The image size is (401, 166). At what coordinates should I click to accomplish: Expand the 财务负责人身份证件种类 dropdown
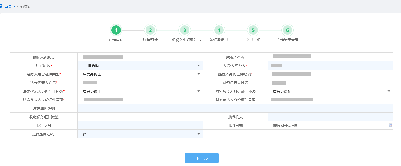tap(330, 91)
